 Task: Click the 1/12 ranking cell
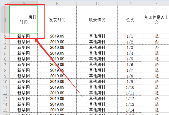[x=130, y=98]
